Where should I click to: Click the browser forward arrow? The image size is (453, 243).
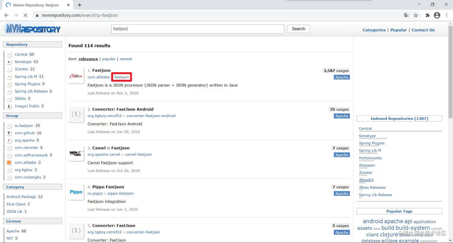pyautogui.click(x=16, y=15)
